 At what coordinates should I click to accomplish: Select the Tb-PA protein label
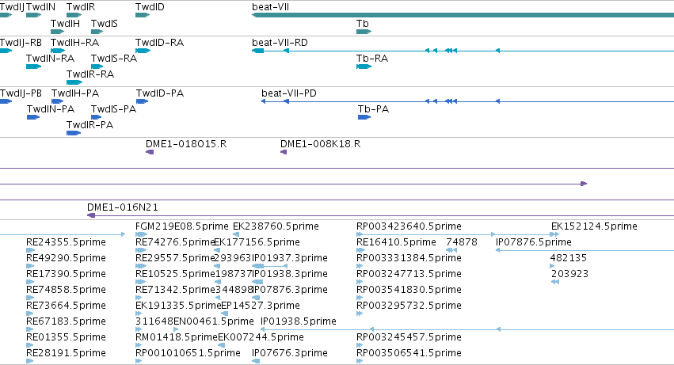click(x=374, y=109)
